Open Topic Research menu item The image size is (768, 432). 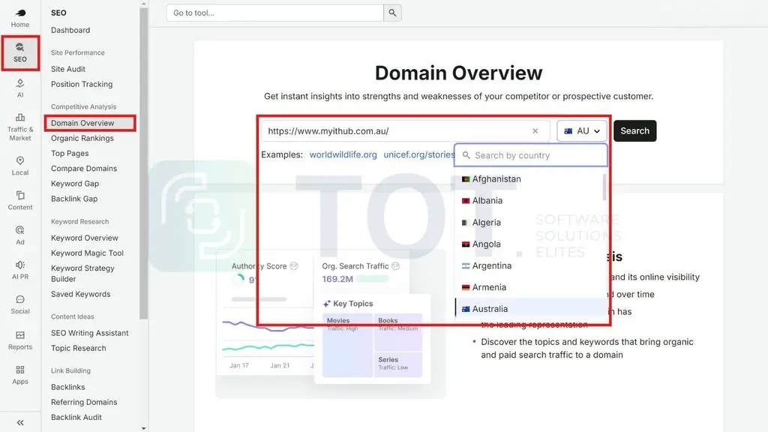[78, 348]
